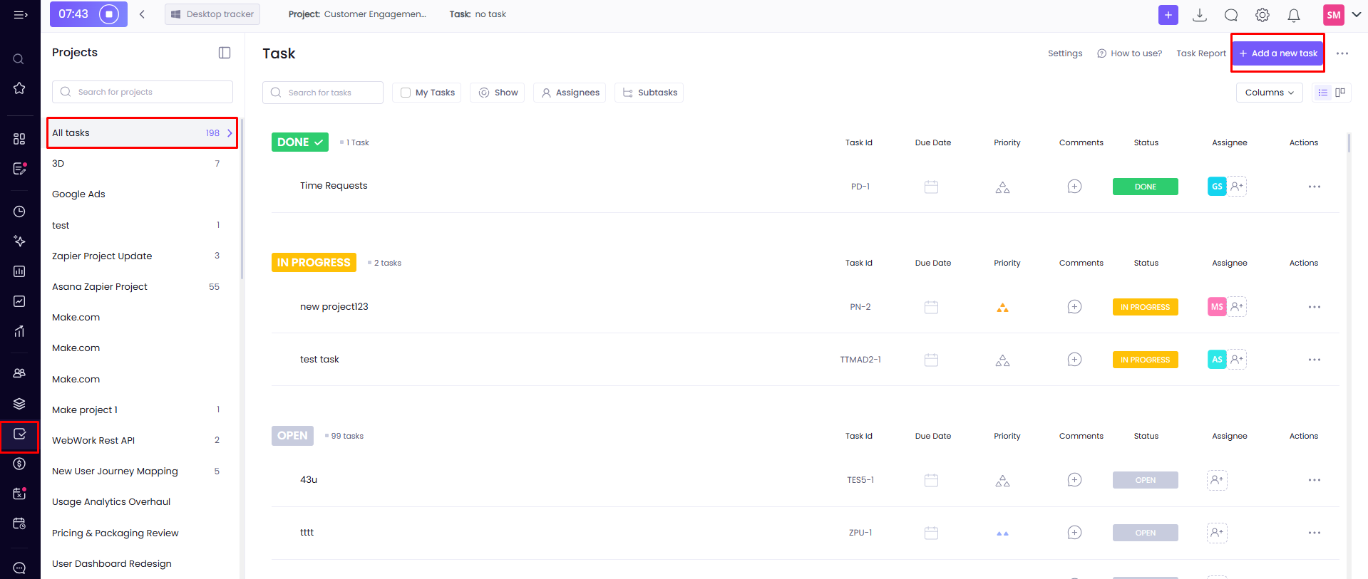Add a comment to Time Requests task

(x=1074, y=187)
